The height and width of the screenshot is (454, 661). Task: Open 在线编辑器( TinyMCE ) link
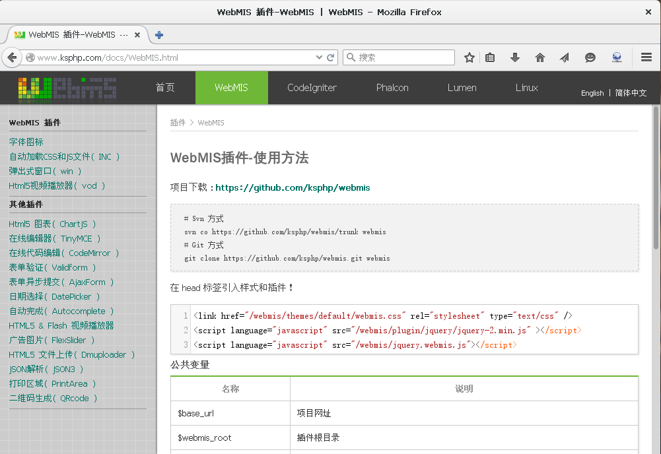point(55,238)
